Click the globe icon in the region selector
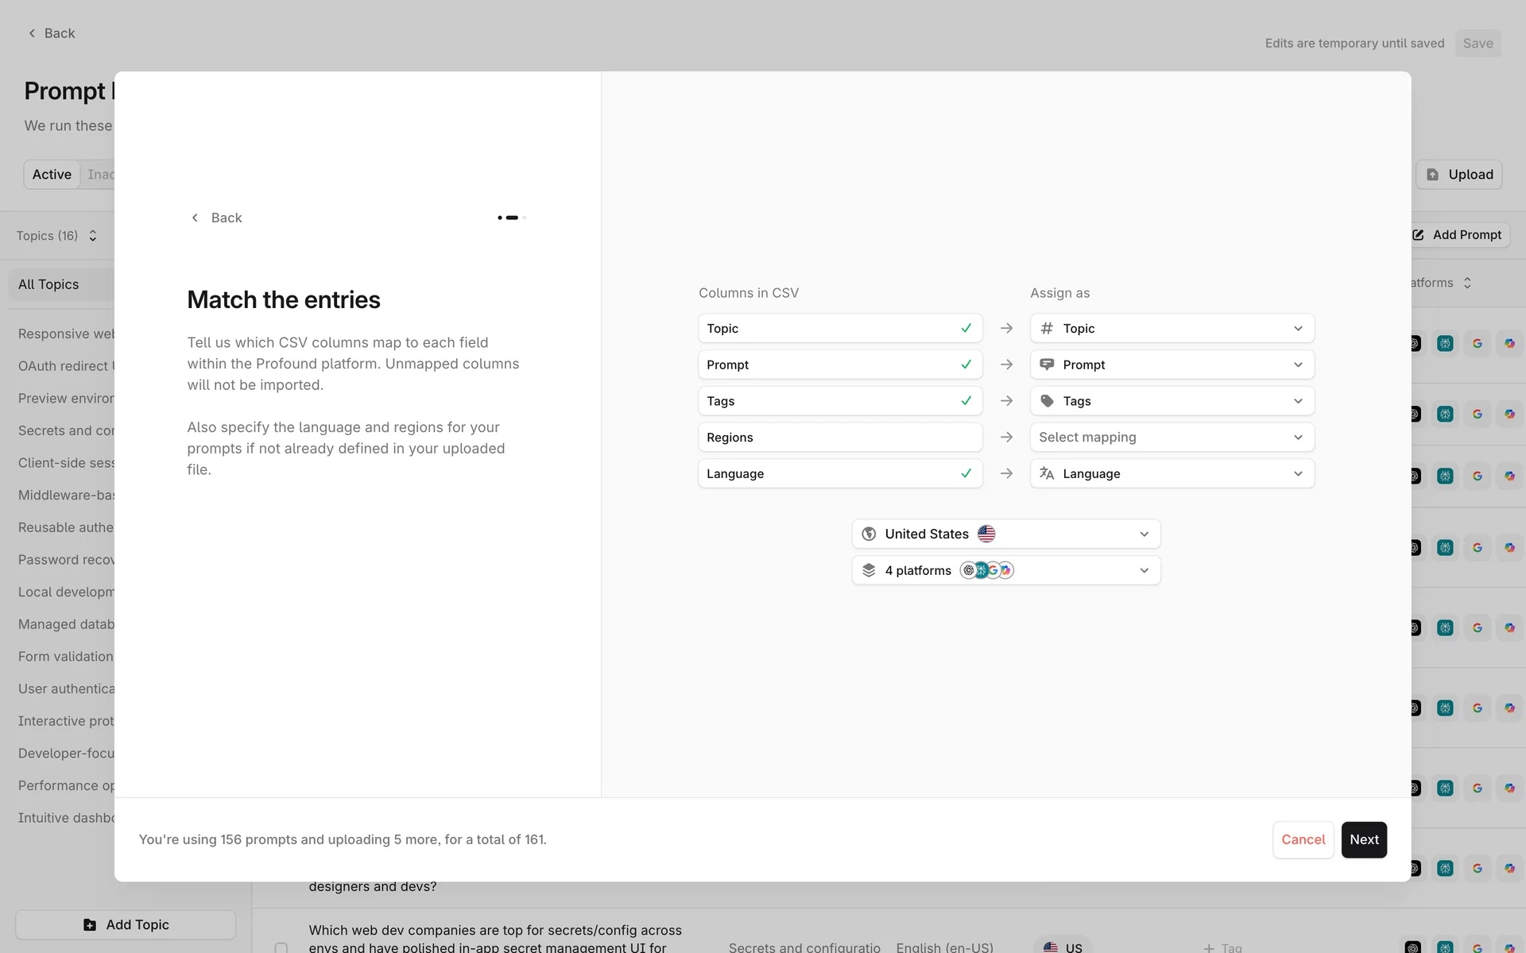Screen dimensions: 1526x953 pos(869,534)
